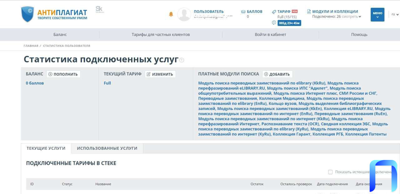Click the clock icon near remaining time
400x194 pixels.
click(274, 23)
